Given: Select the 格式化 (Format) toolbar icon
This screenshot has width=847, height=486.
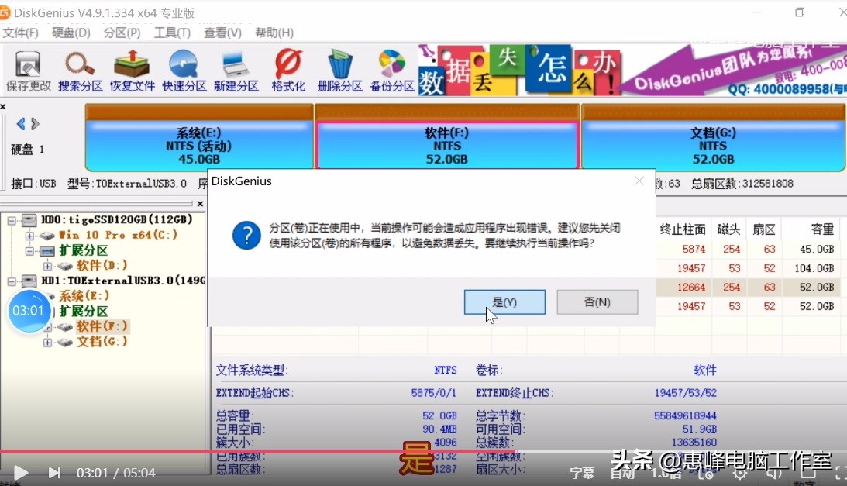Looking at the screenshot, I should (x=287, y=70).
